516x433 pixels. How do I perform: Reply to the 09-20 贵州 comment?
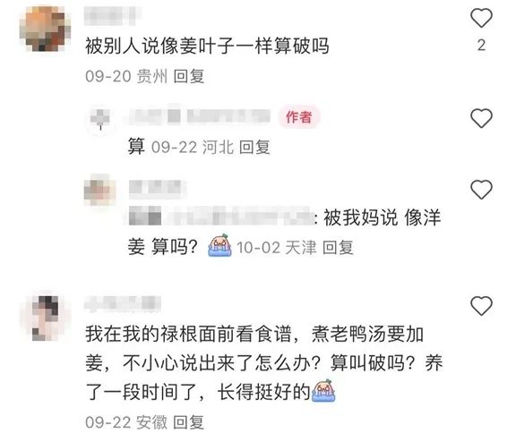pyautogui.click(x=189, y=76)
